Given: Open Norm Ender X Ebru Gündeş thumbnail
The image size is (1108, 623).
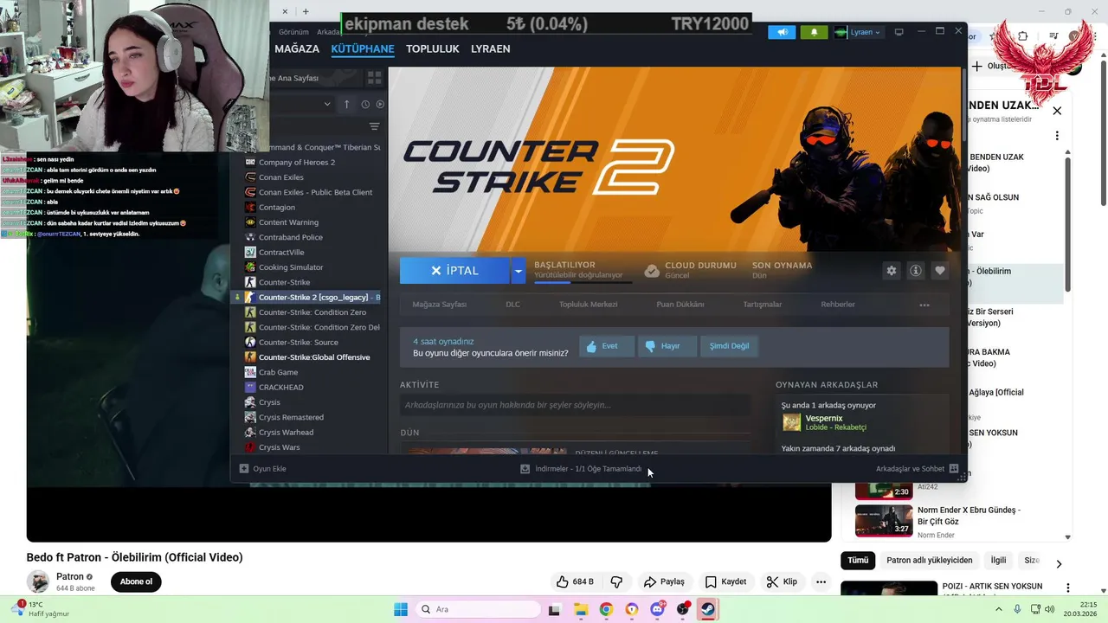Looking at the screenshot, I should pos(884,521).
